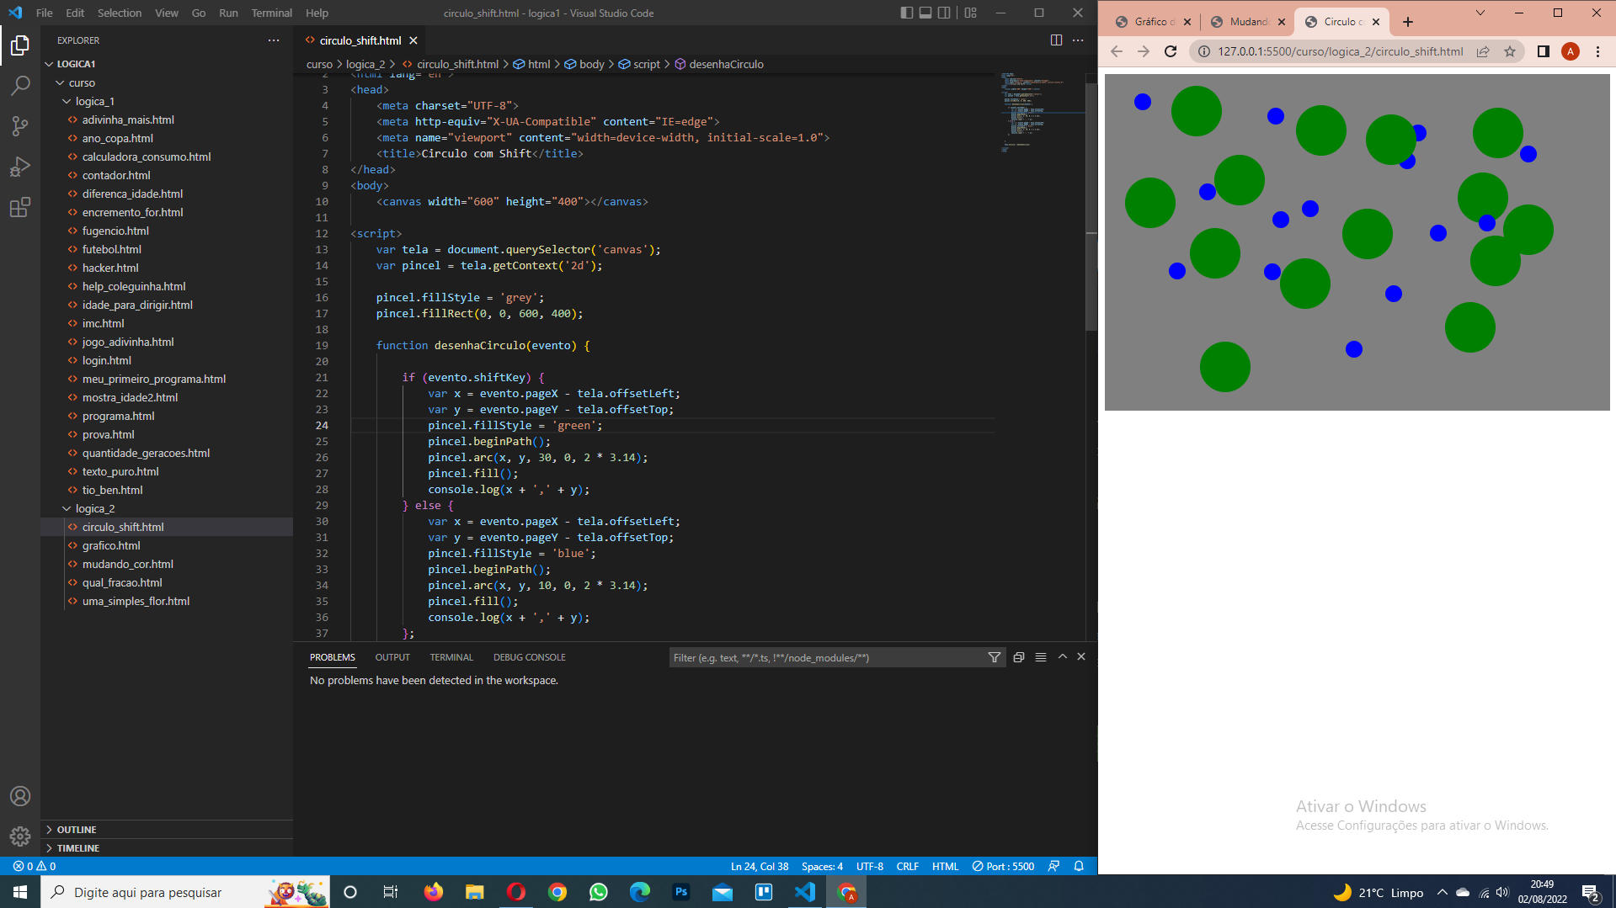Open the Run and Debug view
1616x908 pixels.
tap(20, 167)
